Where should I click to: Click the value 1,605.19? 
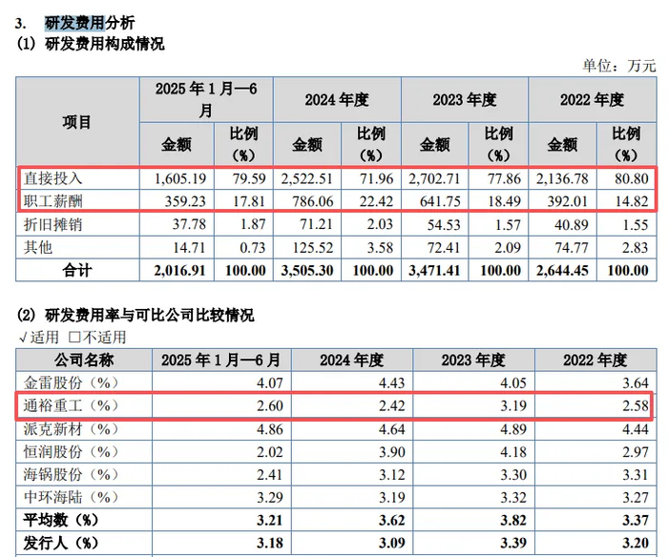(x=179, y=178)
